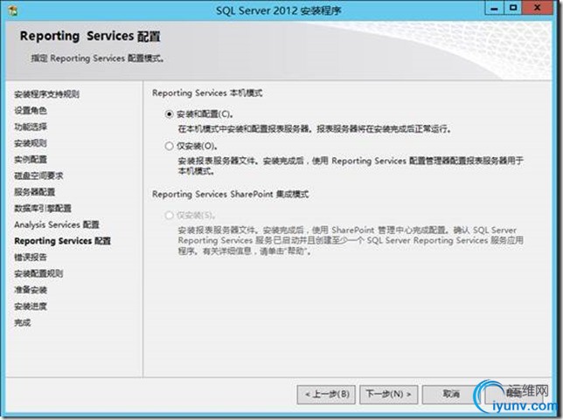Open the 安装规则 step
The height and width of the screenshot is (420, 563).
point(31,143)
